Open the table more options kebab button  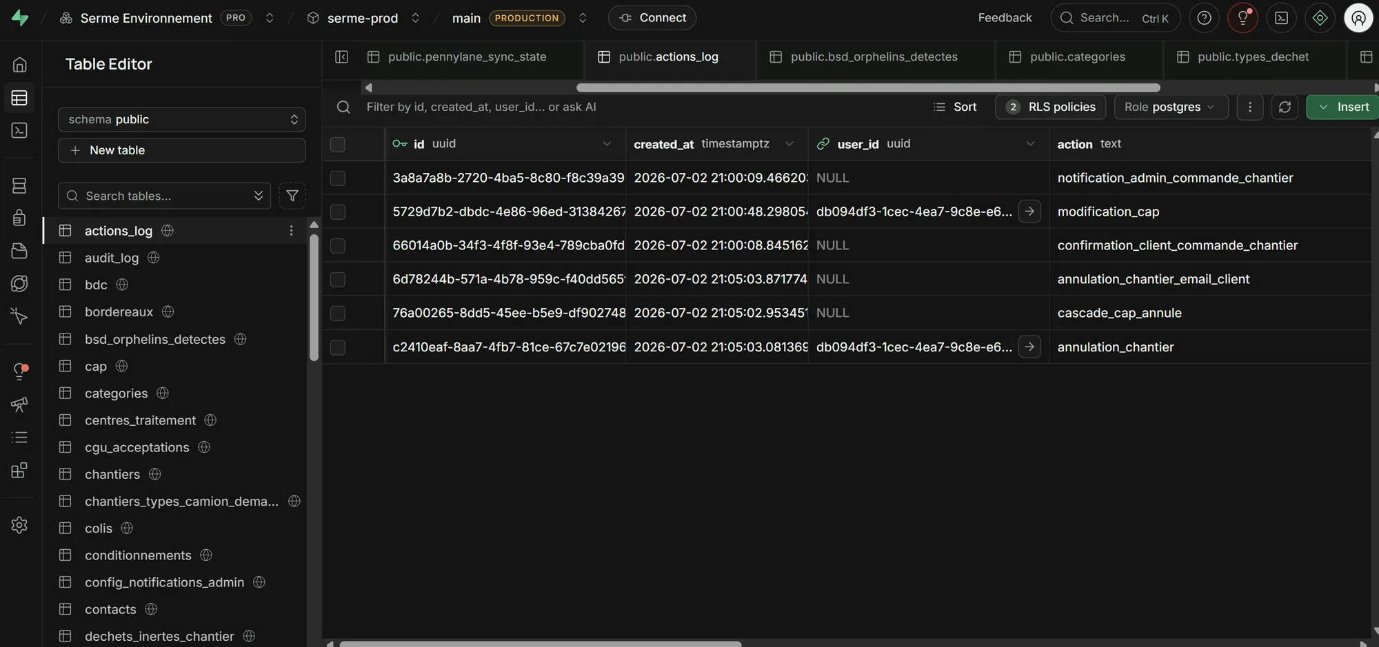1249,107
